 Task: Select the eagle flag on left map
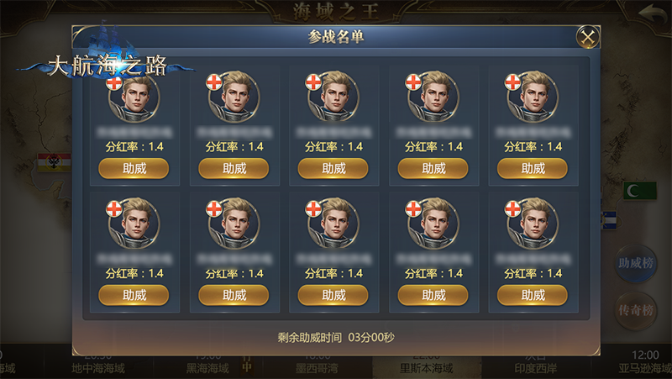point(55,162)
